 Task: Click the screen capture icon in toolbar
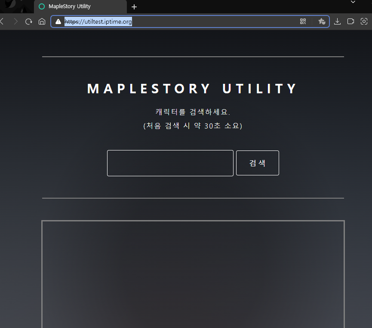(364, 21)
